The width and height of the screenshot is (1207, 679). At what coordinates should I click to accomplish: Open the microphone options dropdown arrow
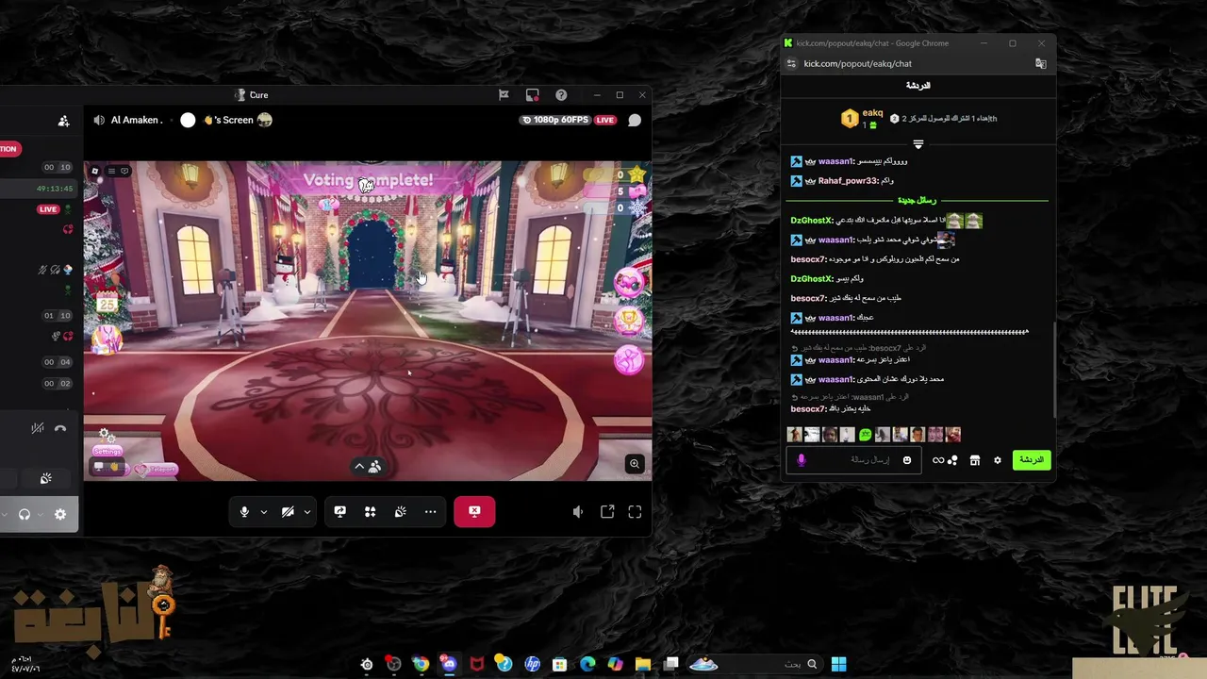coord(263,512)
